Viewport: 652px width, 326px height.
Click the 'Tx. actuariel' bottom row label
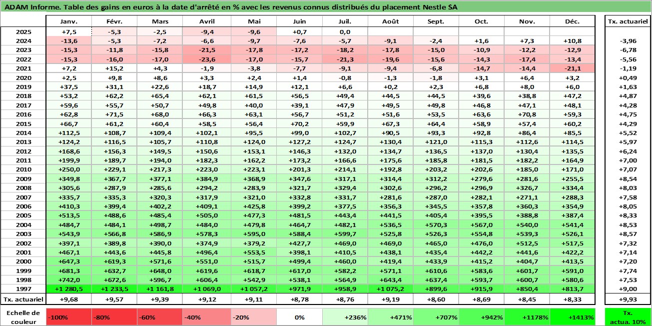point(23,299)
